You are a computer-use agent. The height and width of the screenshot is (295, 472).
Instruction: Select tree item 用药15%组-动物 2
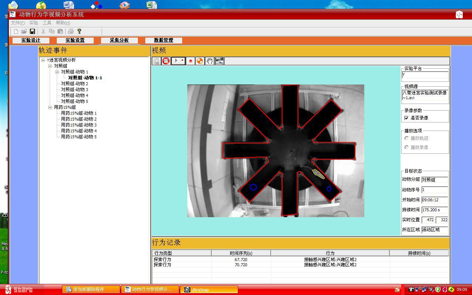click(79, 119)
